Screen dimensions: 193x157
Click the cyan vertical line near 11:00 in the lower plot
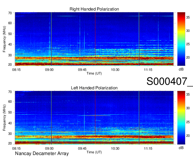point(139,118)
